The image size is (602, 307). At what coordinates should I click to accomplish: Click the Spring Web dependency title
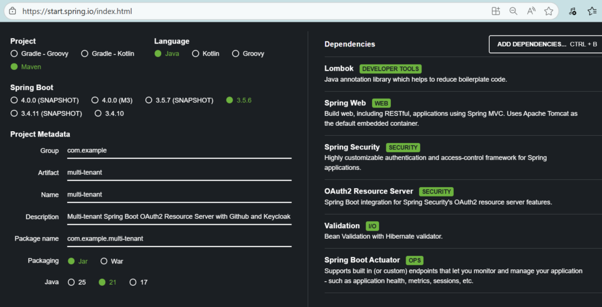pyautogui.click(x=345, y=103)
